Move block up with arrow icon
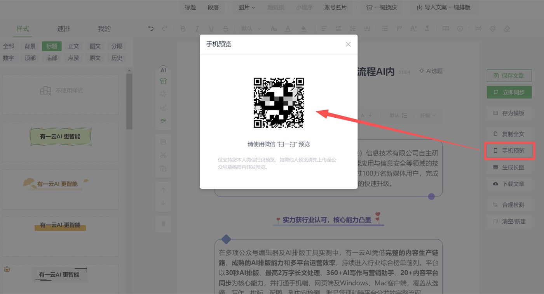The width and height of the screenshot is (544, 294). 163,190
